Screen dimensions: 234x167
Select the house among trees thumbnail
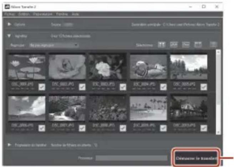click(189, 108)
